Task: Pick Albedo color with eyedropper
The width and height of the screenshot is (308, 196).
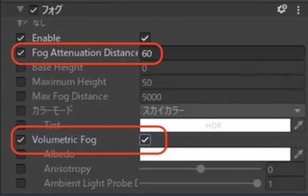Action: [299, 154]
